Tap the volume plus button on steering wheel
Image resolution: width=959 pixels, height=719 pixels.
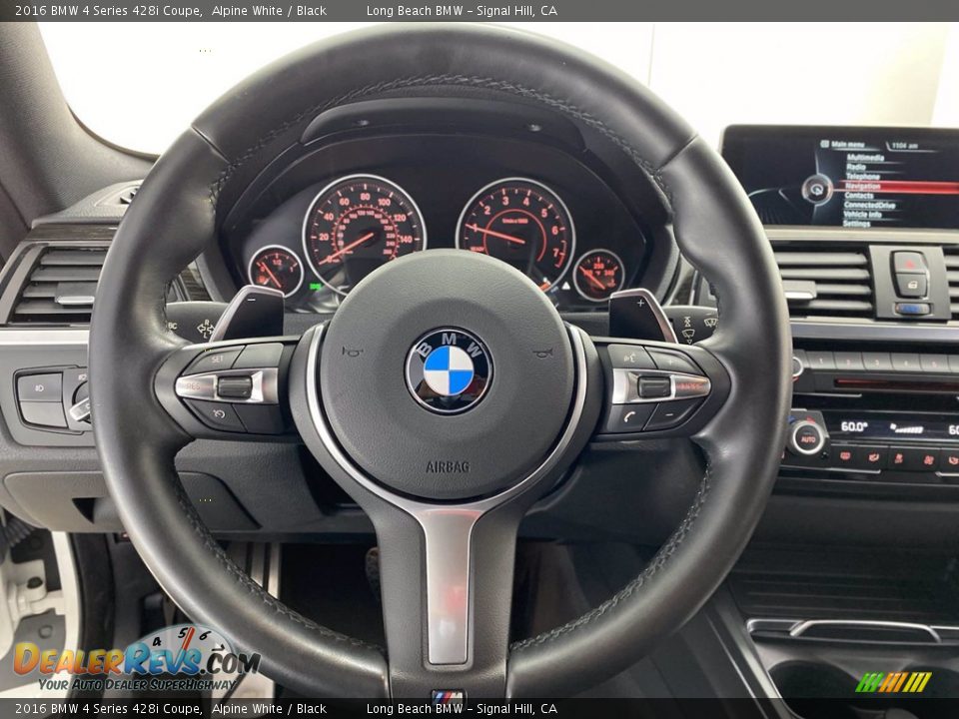pyautogui.click(x=671, y=361)
